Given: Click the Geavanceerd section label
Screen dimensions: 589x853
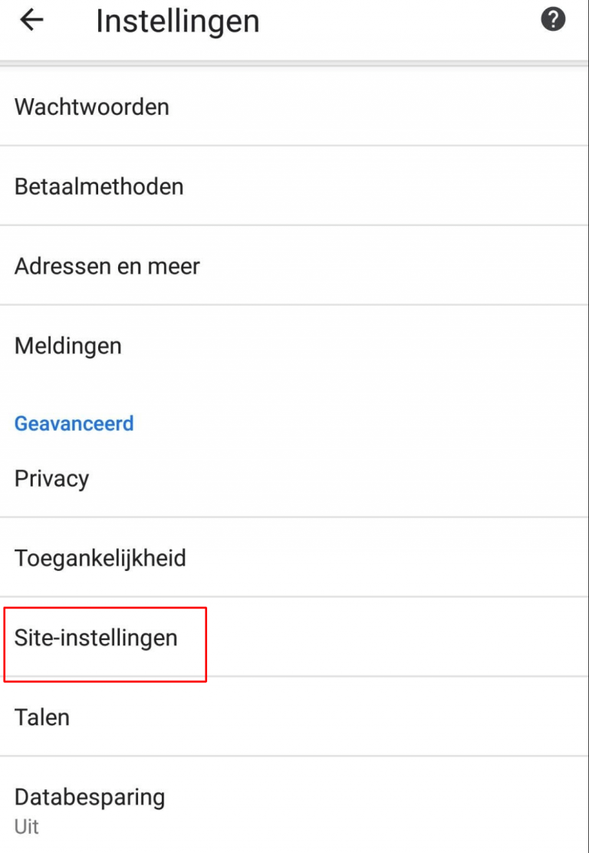Looking at the screenshot, I should (74, 423).
